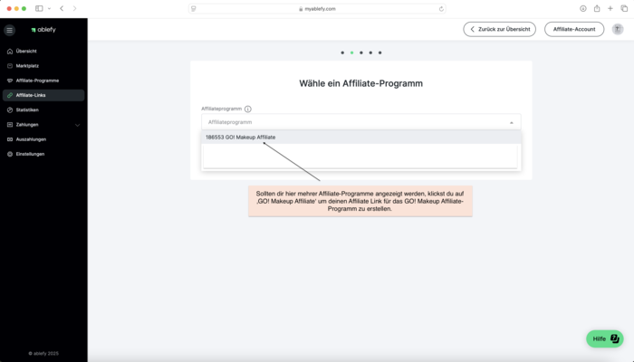Expand the Zahlungen submenu chevron
Image resolution: width=634 pixels, height=362 pixels.
tap(77, 124)
